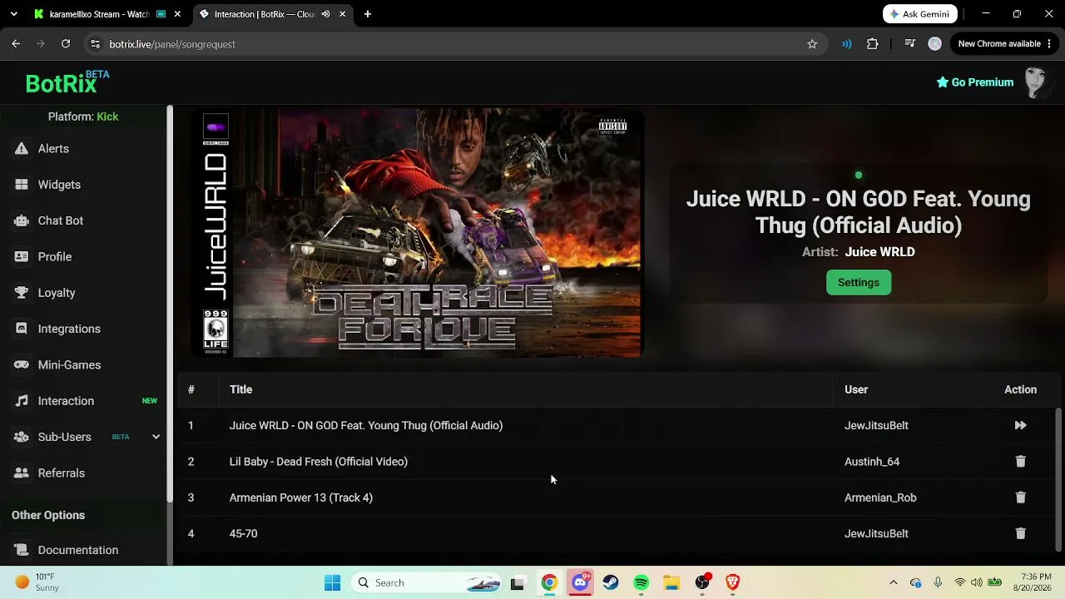1065x599 pixels.
Task: Reload the BotRix page
Action: tap(66, 44)
